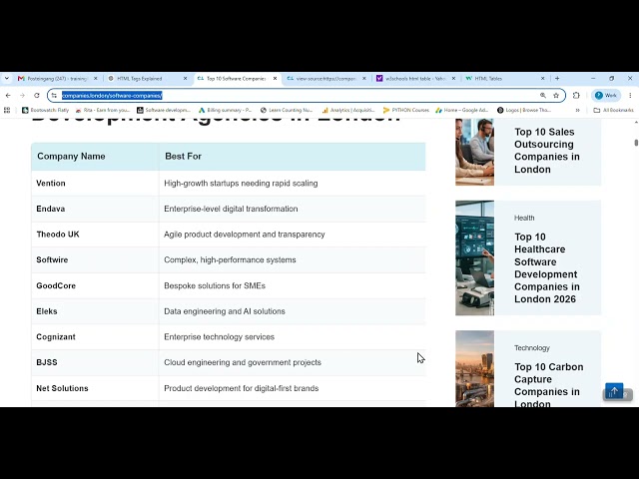
Task: Switch to the view-source tab
Action: pyautogui.click(x=326, y=78)
